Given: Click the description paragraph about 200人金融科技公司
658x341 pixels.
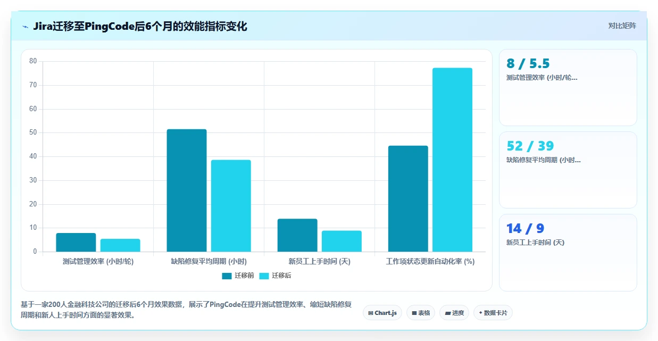Looking at the screenshot, I should click(186, 310).
